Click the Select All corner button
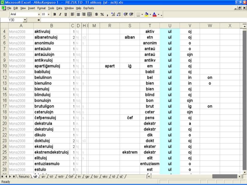Viewport: 247px width, 185px height. click(x=4, y=26)
